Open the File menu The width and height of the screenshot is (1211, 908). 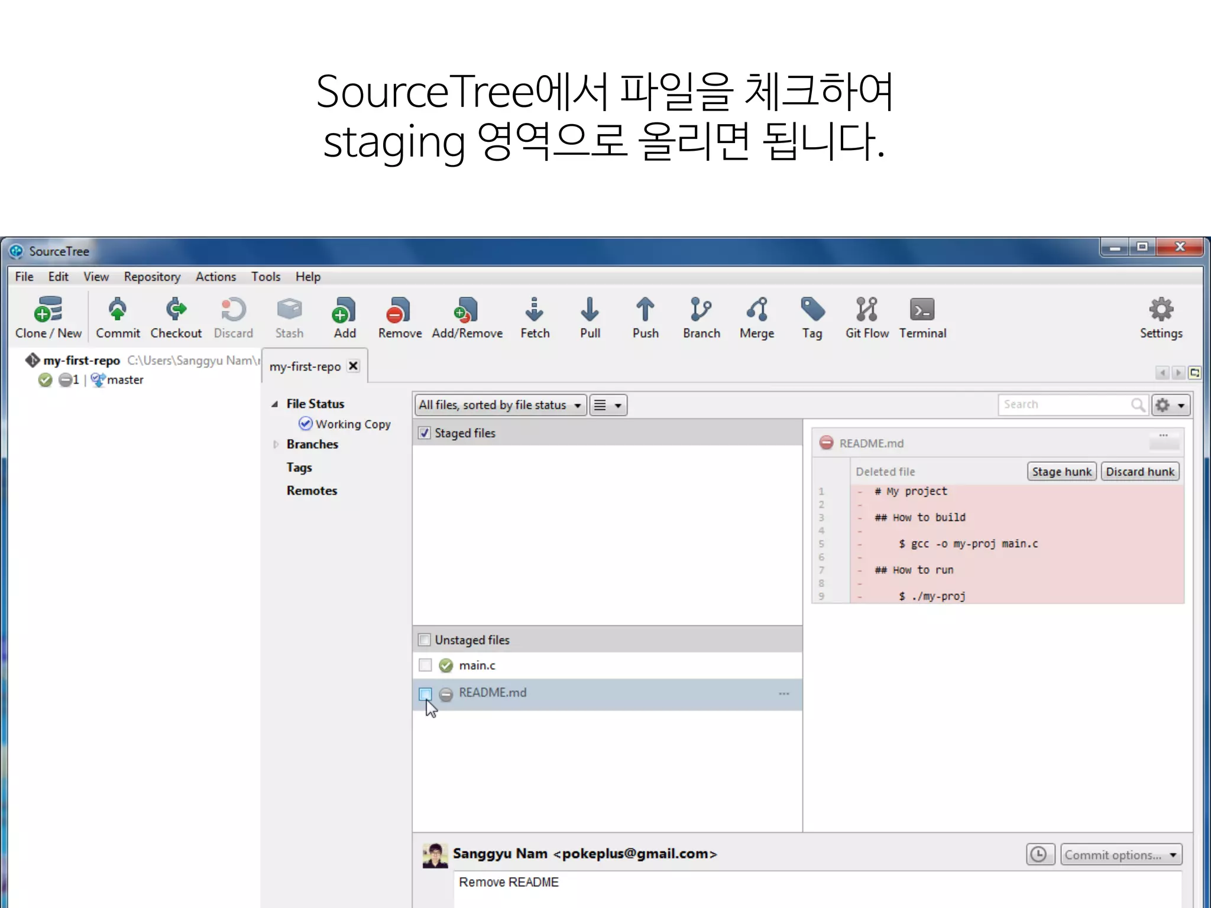24,277
